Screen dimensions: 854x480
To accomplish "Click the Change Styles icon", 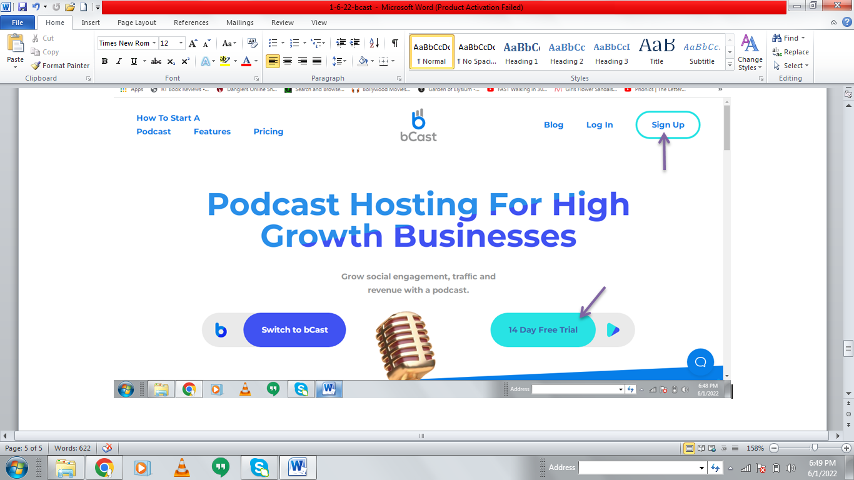I will pyautogui.click(x=749, y=52).
